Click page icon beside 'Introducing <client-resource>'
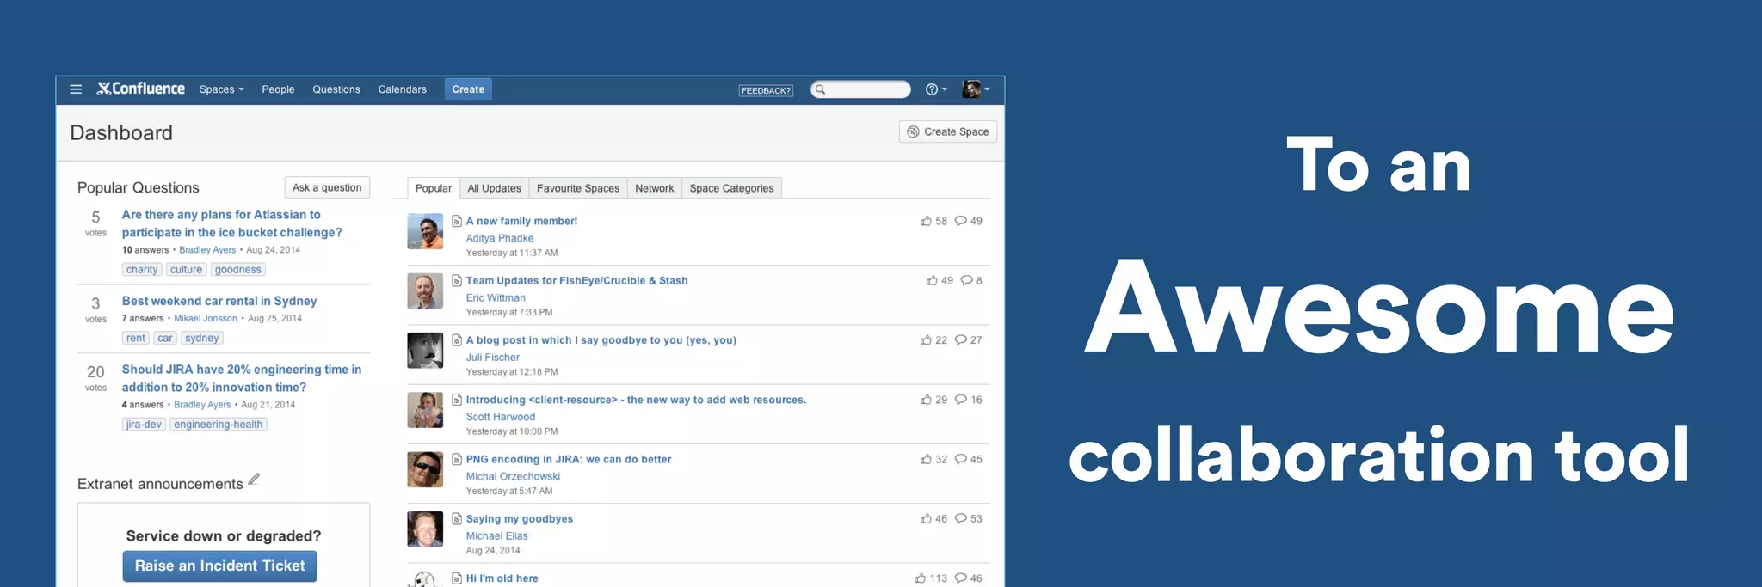This screenshot has width=1762, height=587. (x=457, y=400)
